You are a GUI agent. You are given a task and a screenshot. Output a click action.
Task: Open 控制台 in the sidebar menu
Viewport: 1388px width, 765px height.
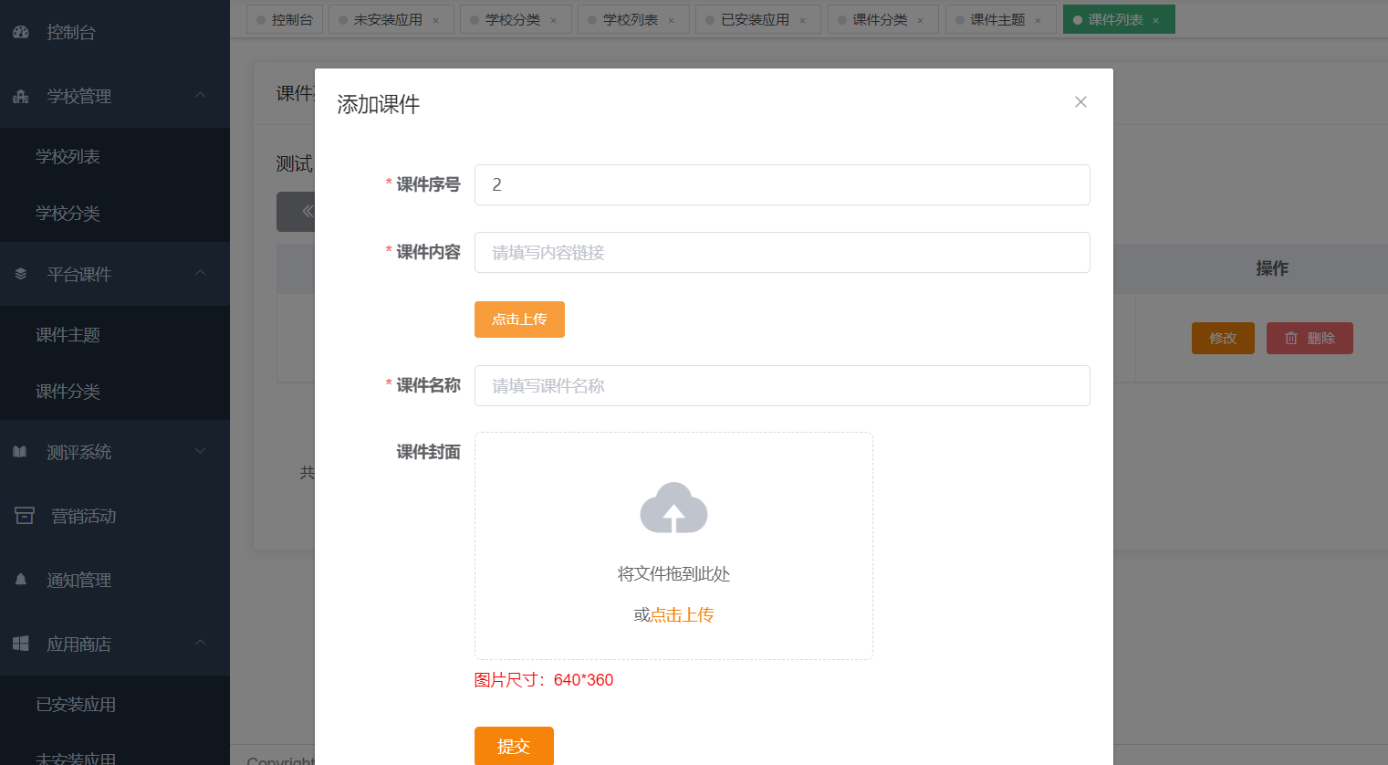coord(115,32)
